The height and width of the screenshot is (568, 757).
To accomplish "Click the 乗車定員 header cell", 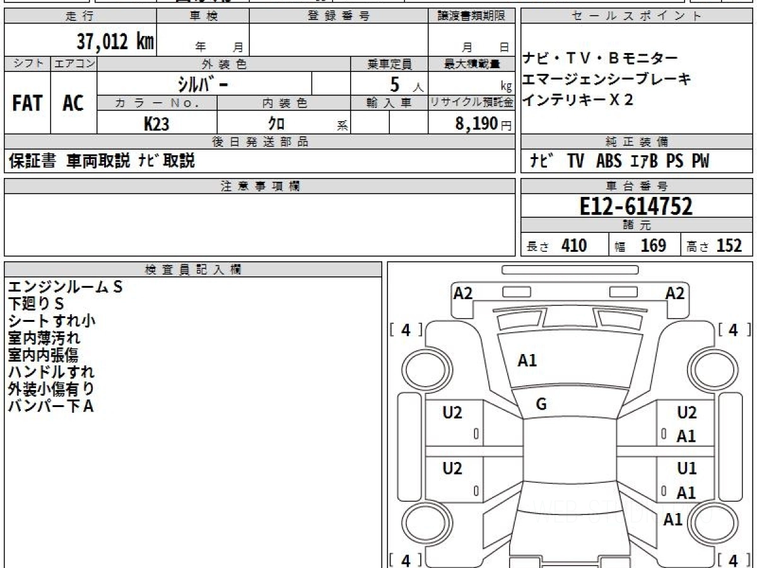I will [389, 64].
